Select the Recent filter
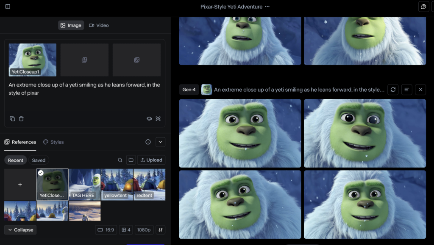This screenshot has width=434, height=245. coord(16,160)
